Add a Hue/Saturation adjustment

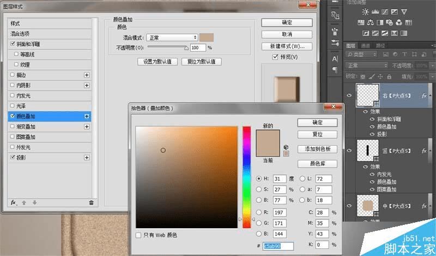pos(361,22)
